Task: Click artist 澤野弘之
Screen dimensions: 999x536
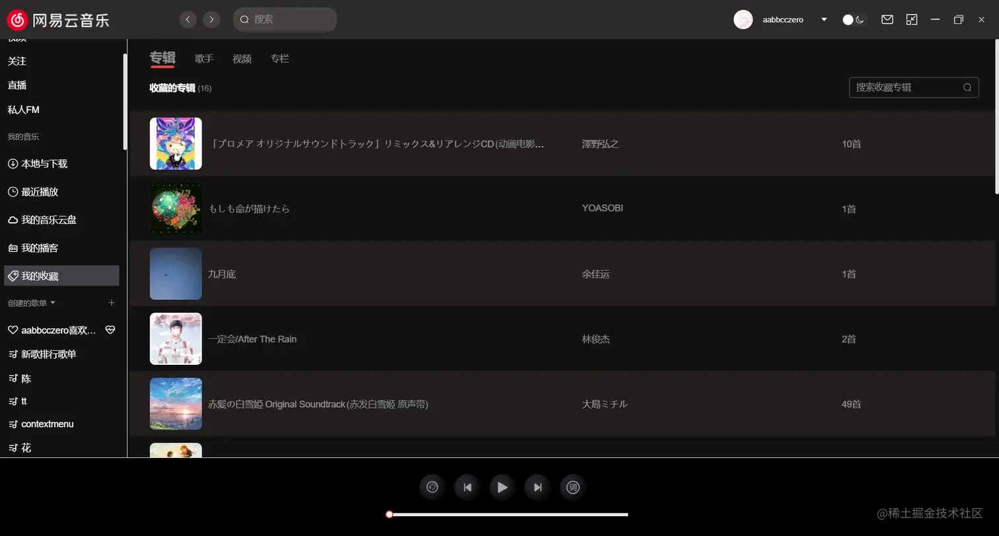Action: point(601,143)
